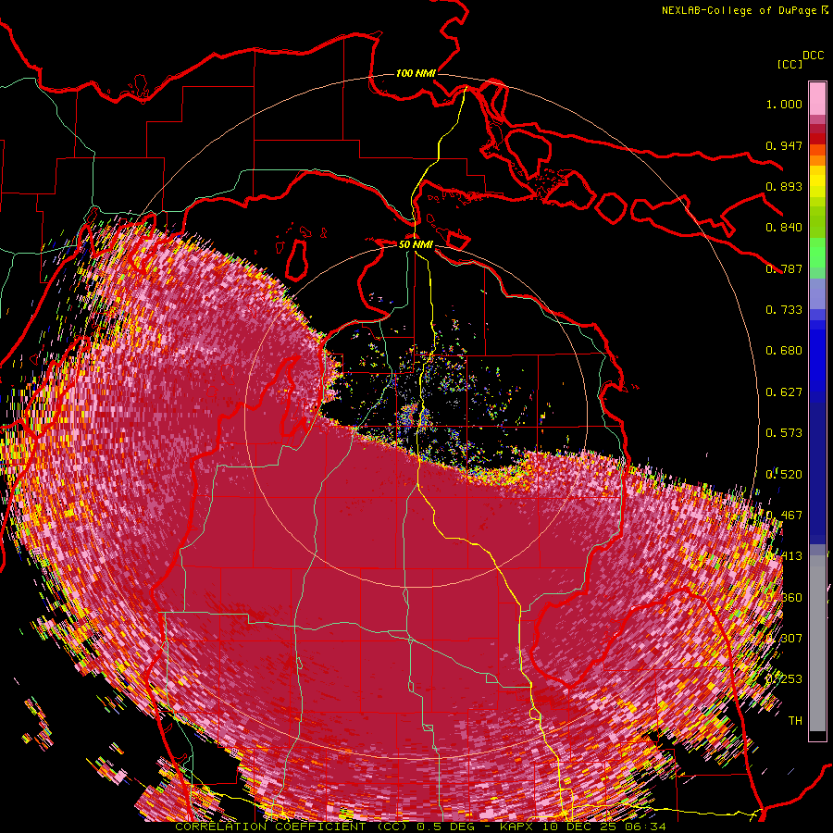Screen dimensions: 833x833
Task: Click the 0.520 scale value
Action: click(784, 475)
